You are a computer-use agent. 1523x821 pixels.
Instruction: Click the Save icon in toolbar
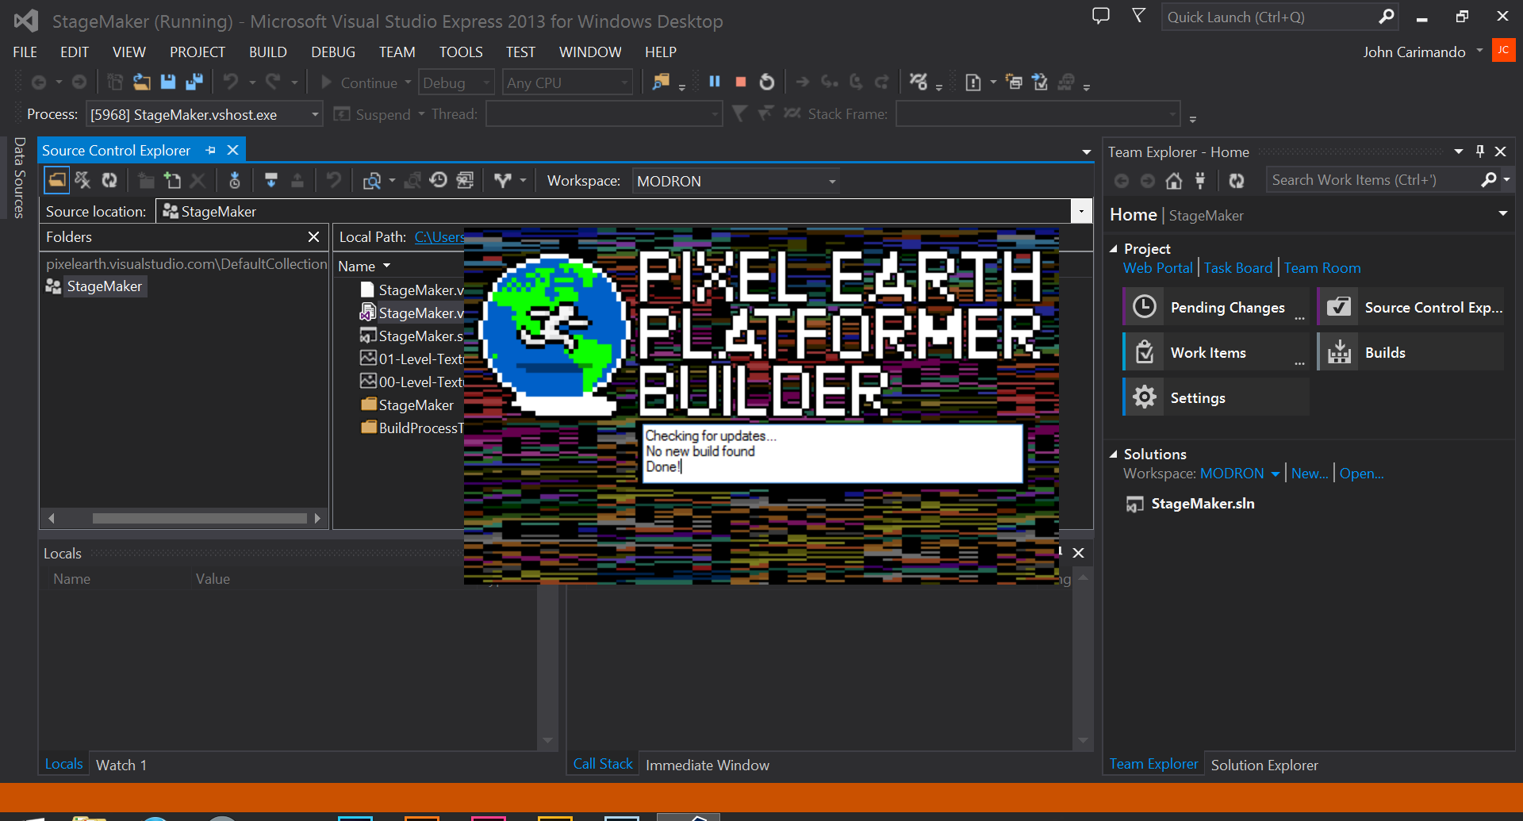click(168, 82)
